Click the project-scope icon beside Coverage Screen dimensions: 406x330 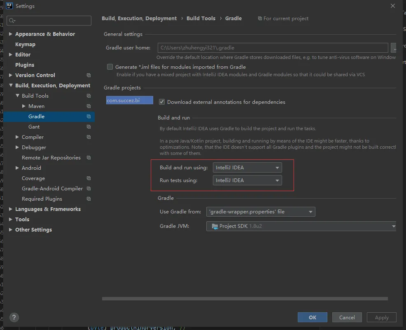pos(89,178)
